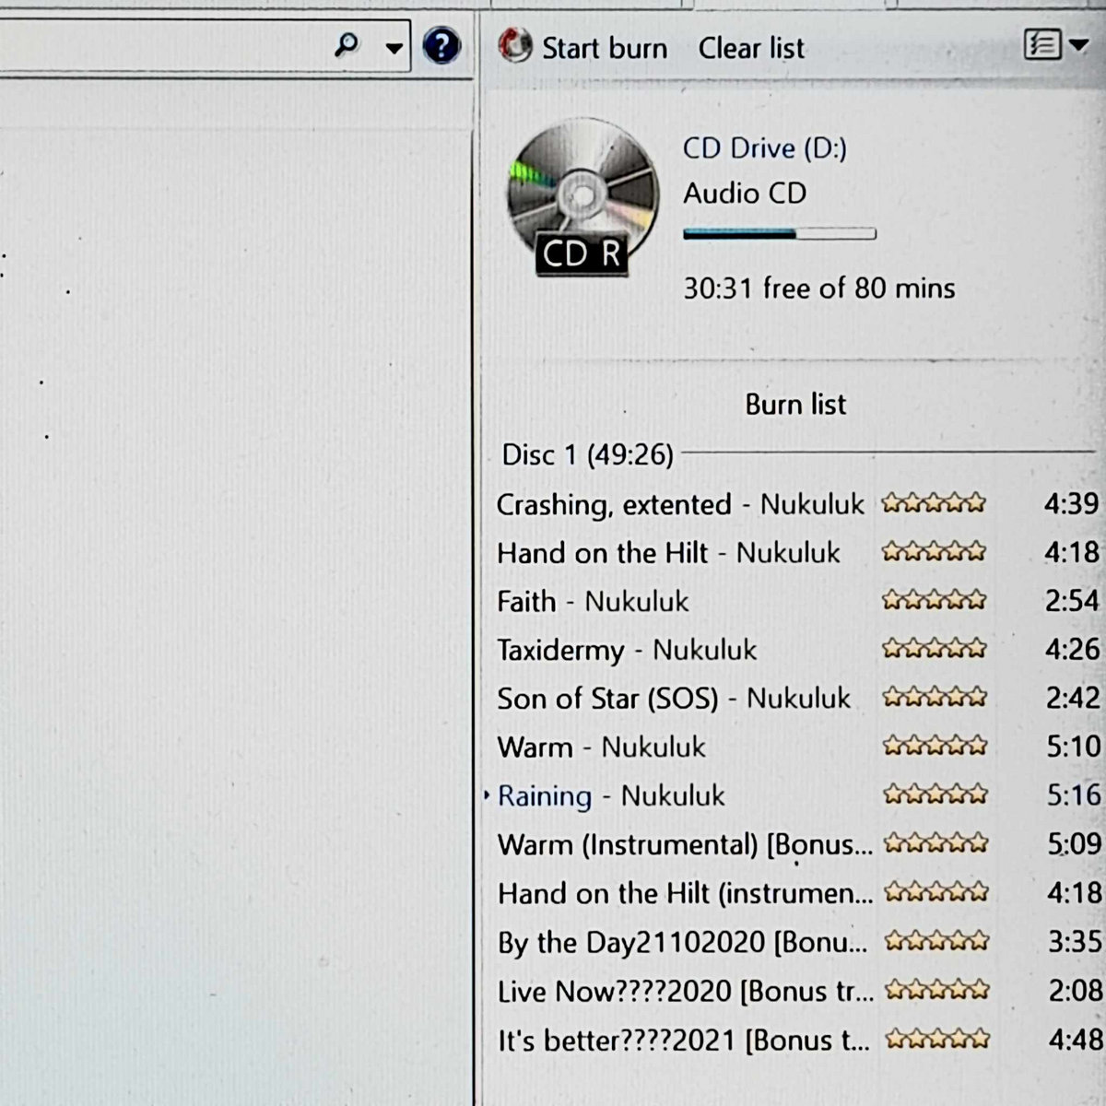Viewport: 1106px width, 1106px height.
Task: Open the search options dropdown arrow
Action: coord(394,48)
